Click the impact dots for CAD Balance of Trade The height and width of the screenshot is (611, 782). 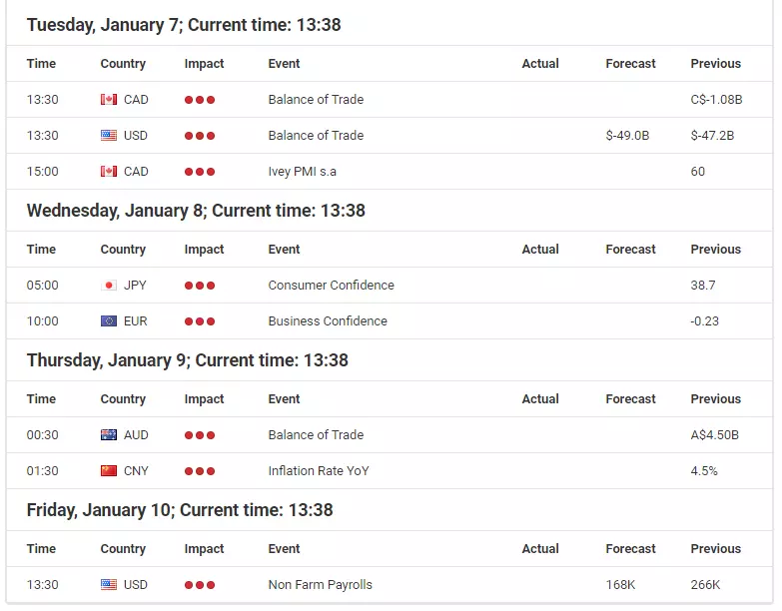[200, 100]
